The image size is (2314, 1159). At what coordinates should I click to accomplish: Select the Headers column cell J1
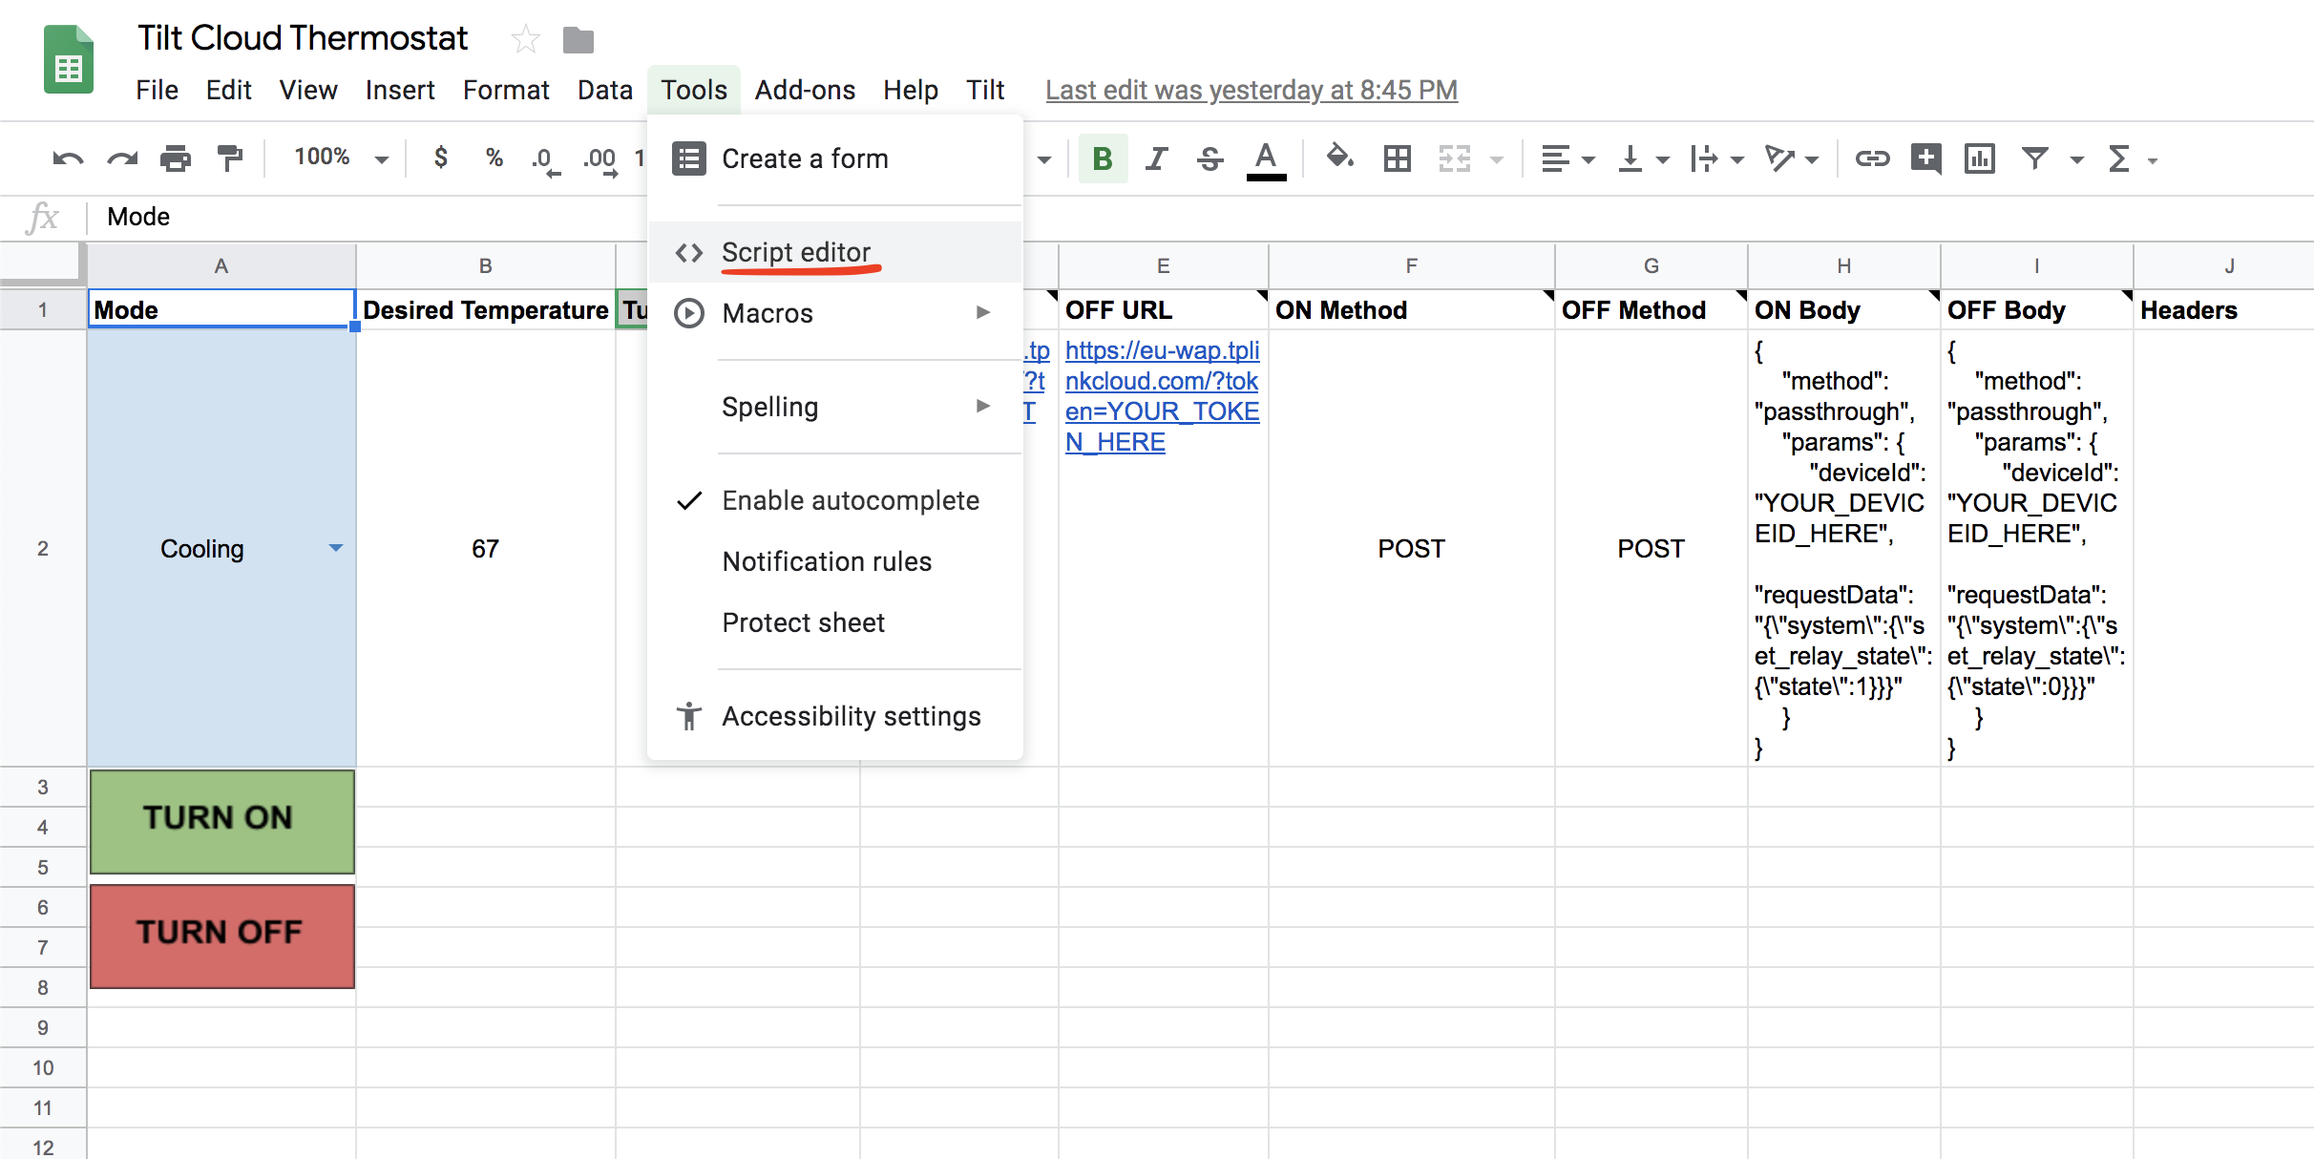click(x=2223, y=309)
